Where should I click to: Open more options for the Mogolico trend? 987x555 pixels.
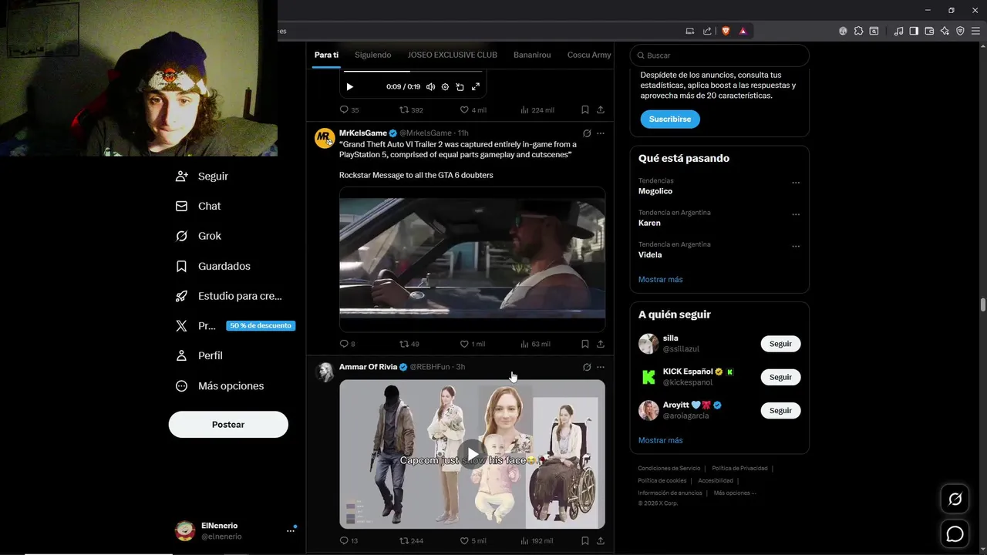click(x=796, y=183)
